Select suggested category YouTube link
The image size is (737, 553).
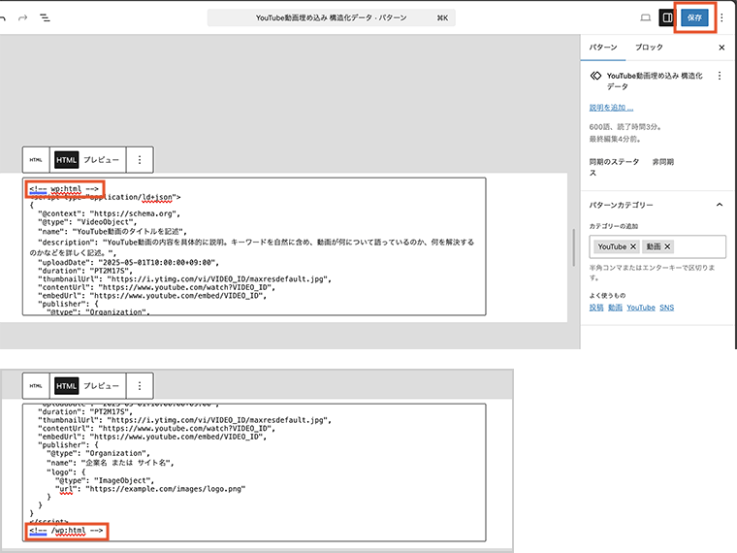point(641,308)
